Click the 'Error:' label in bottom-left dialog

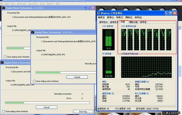pyautogui.click(x=69, y=98)
